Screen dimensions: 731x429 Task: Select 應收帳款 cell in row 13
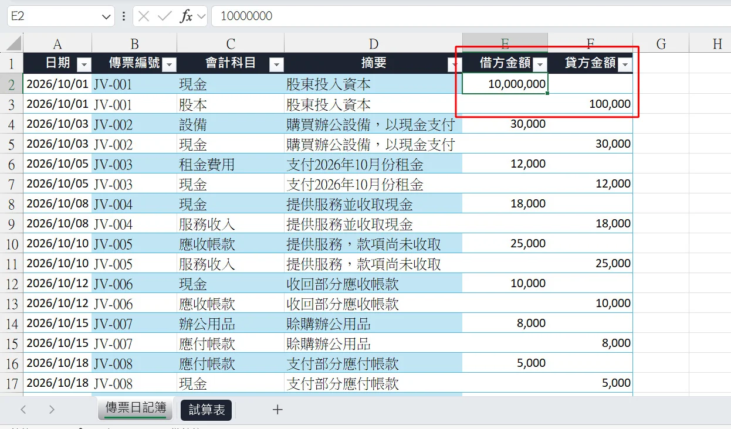coord(231,304)
